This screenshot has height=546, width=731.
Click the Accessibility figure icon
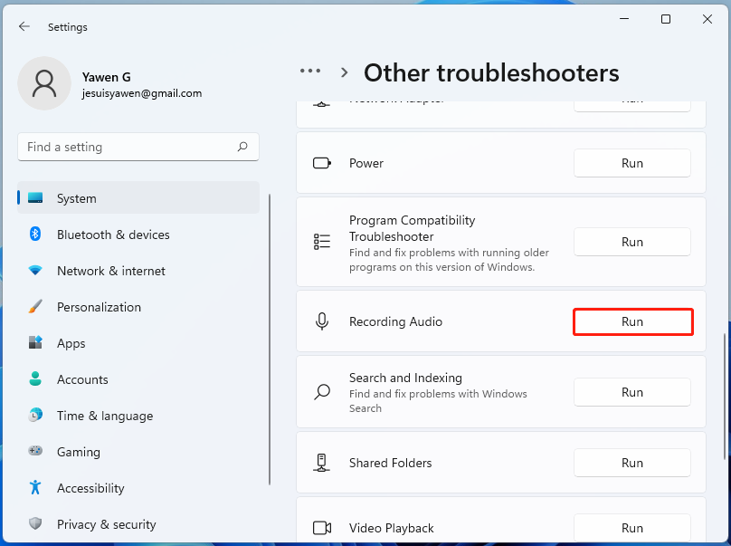coord(35,487)
